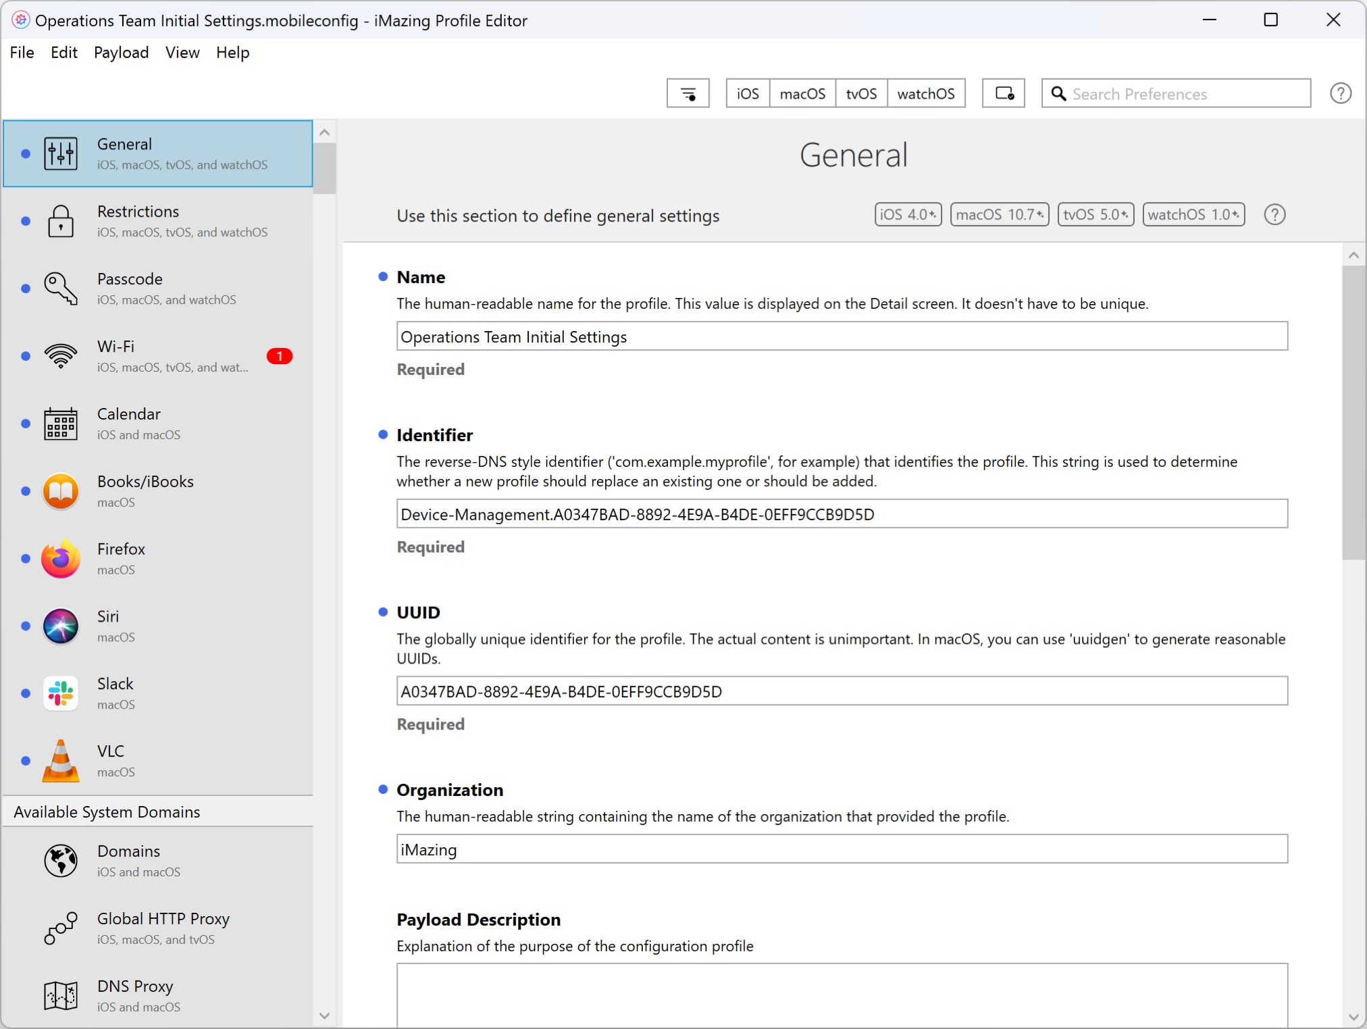The height and width of the screenshot is (1029, 1367).
Task: Toggle the iOS platform filter
Action: pos(748,94)
